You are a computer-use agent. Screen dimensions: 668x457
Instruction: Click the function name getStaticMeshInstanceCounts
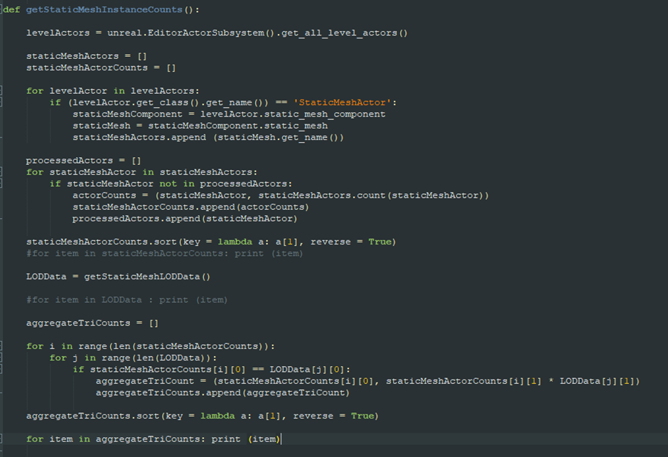104,9
